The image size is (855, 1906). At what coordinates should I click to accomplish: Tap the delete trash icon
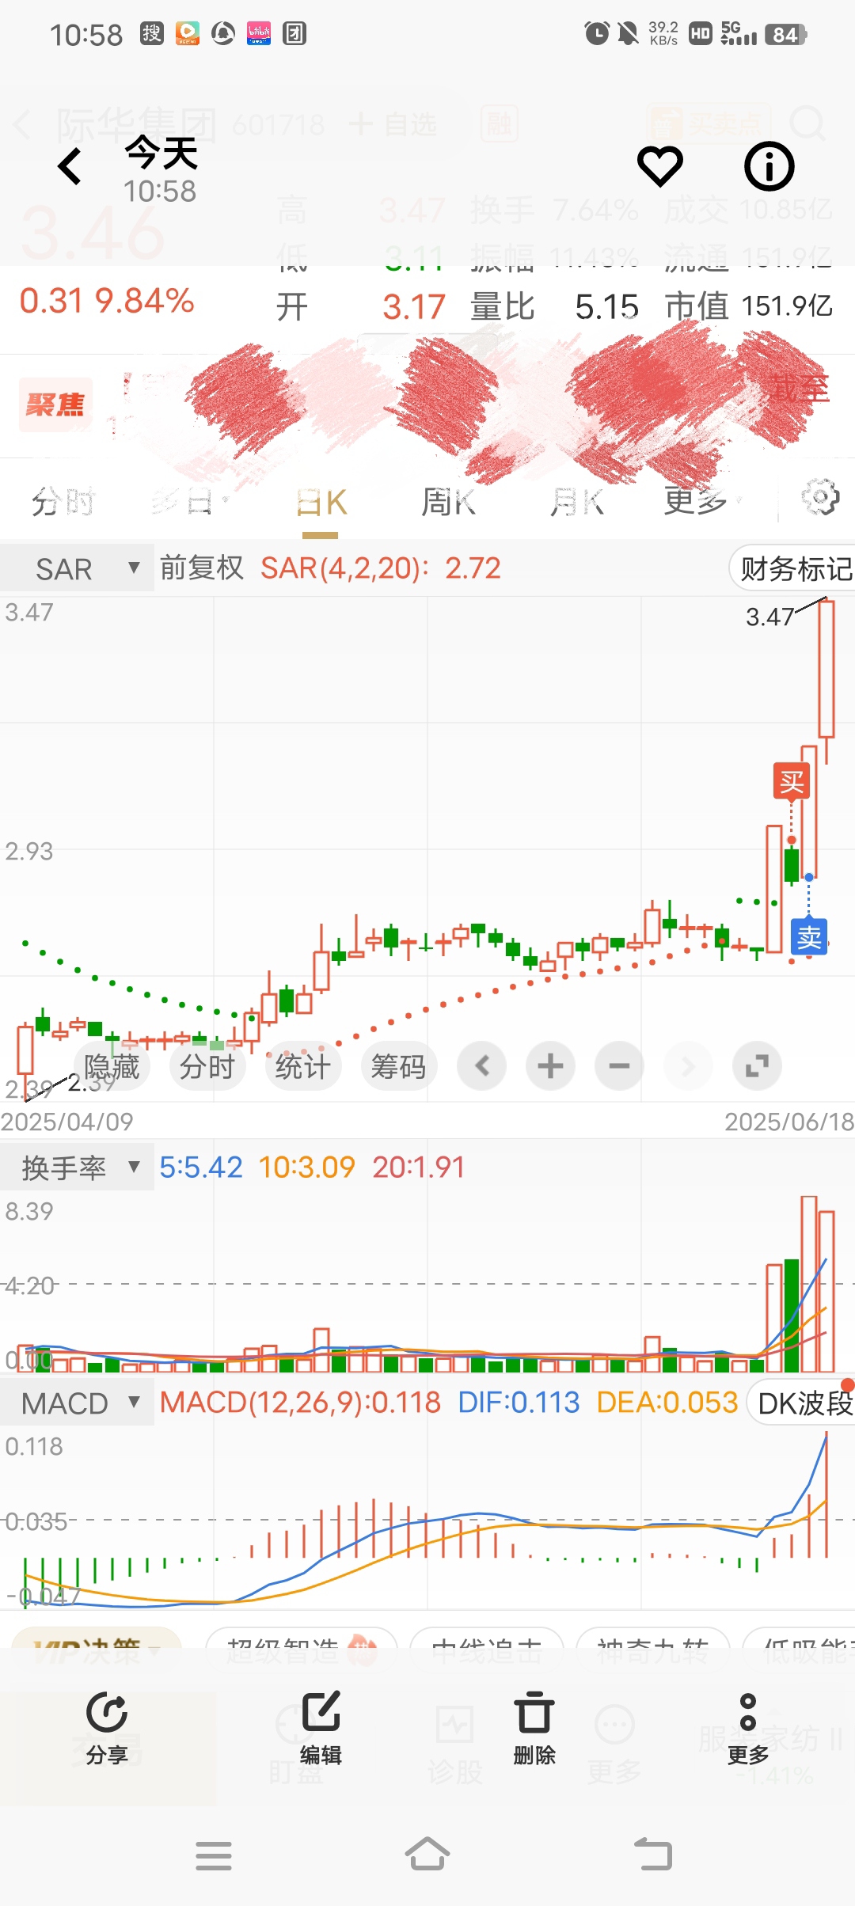tap(534, 1728)
